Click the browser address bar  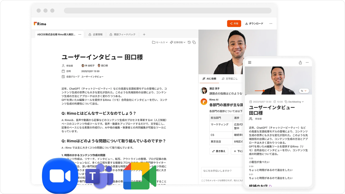point(168,11)
